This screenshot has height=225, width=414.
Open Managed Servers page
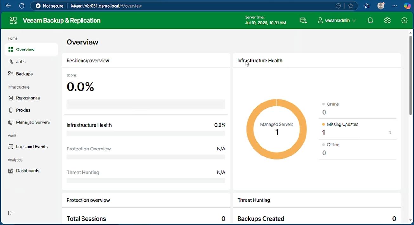point(33,122)
